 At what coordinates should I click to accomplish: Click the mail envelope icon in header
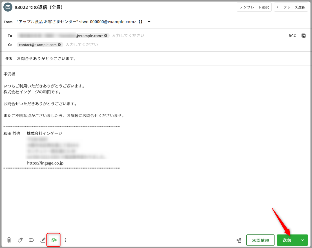coord(8,7)
